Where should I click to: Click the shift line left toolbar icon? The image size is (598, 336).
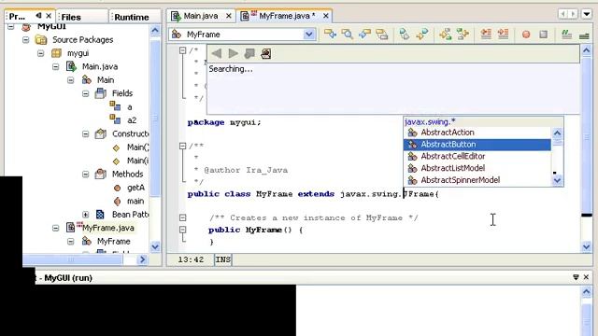coord(486,35)
